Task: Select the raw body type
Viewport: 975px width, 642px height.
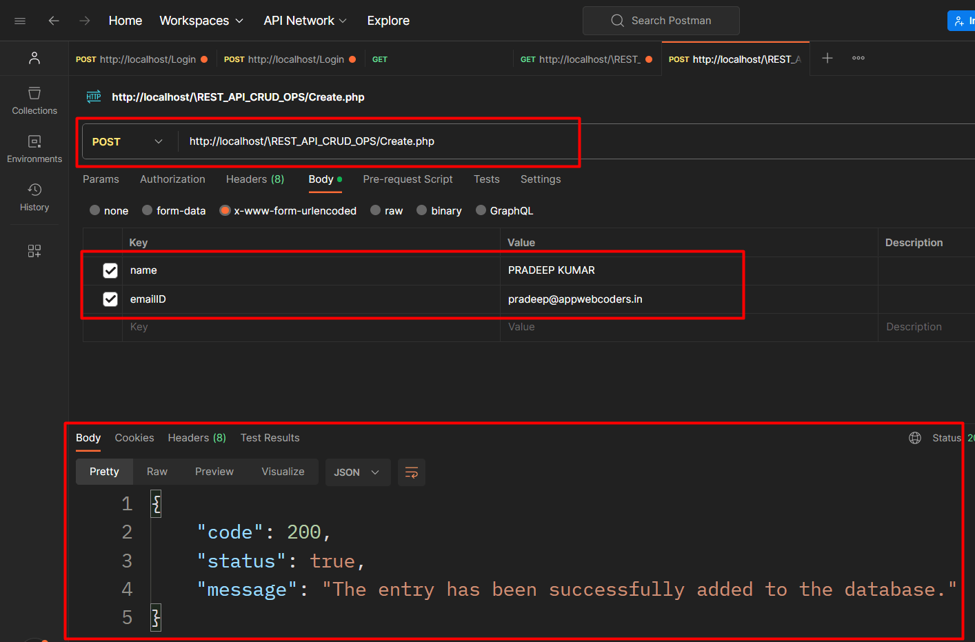Action: coord(376,210)
